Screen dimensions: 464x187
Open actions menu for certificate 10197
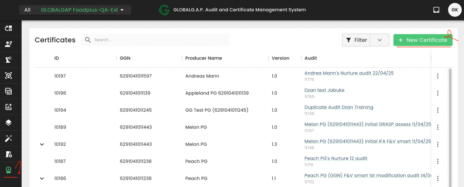(x=437, y=76)
